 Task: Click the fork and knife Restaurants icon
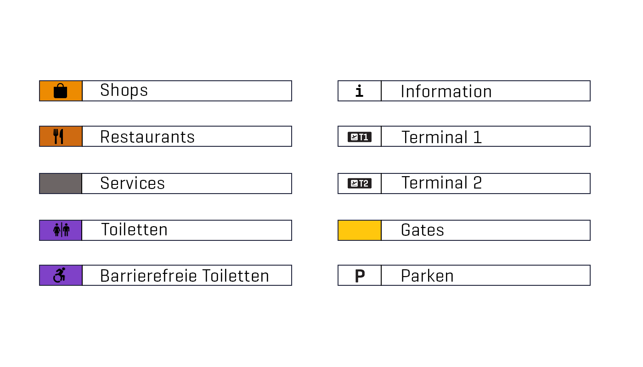pyautogui.click(x=58, y=136)
